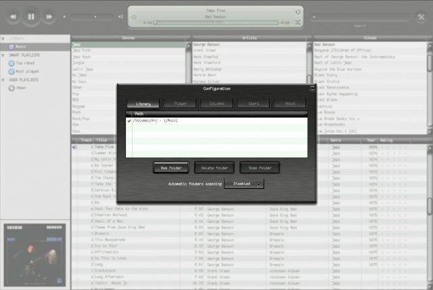Select Harry Whitaker in the Artists list

tap(250, 69)
